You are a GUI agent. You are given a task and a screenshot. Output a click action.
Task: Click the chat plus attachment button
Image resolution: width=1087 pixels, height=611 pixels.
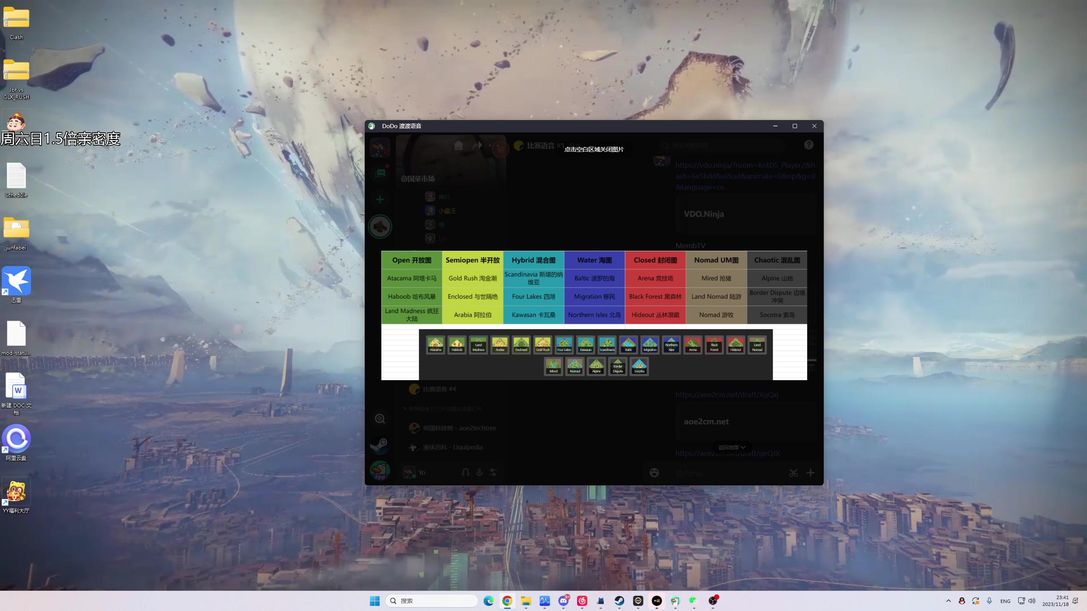[x=810, y=473]
